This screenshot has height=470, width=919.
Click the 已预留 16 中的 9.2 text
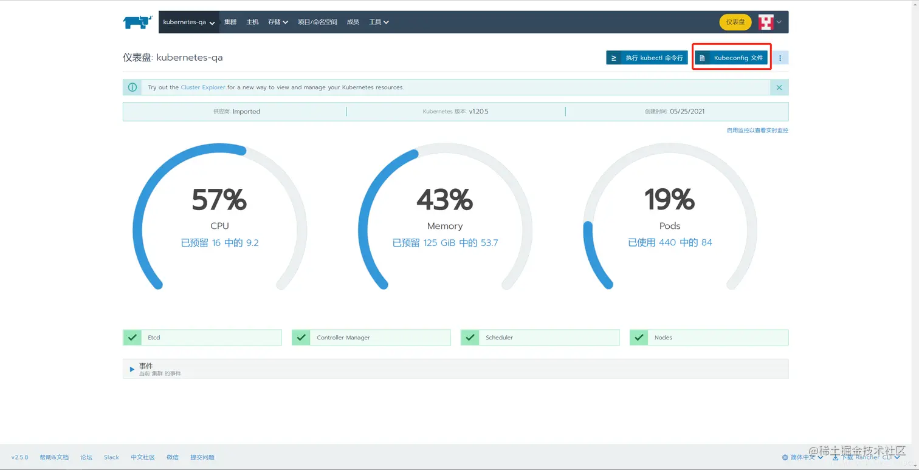point(219,243)
